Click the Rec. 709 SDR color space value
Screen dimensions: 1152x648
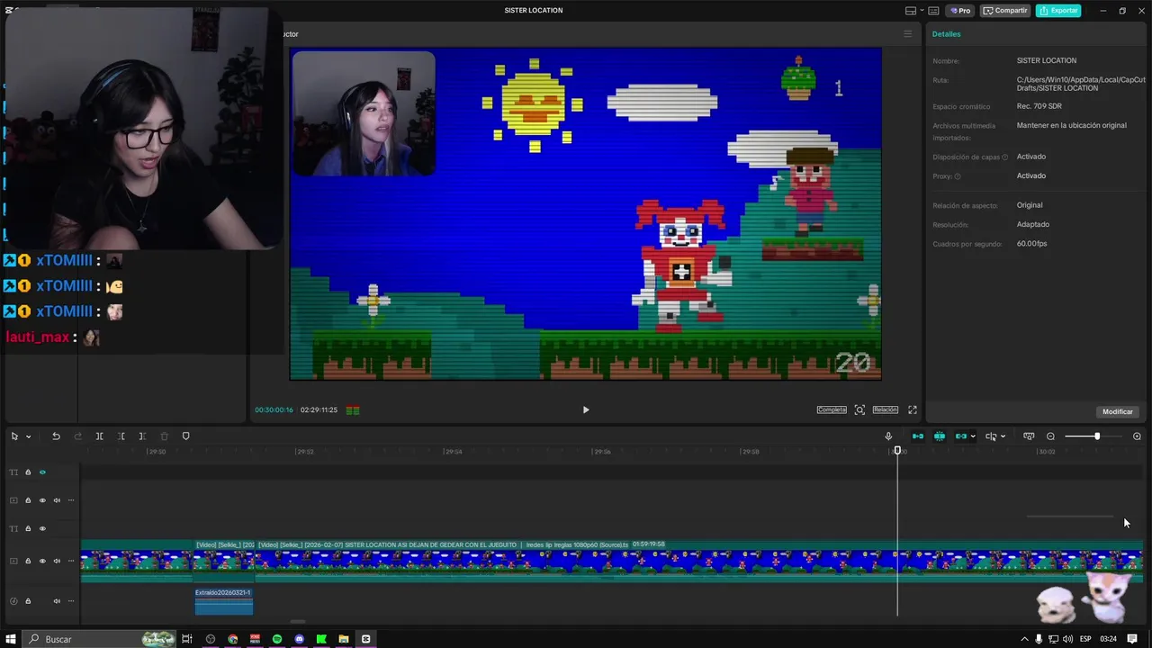pyautogui.click(x=1039, y=106)
